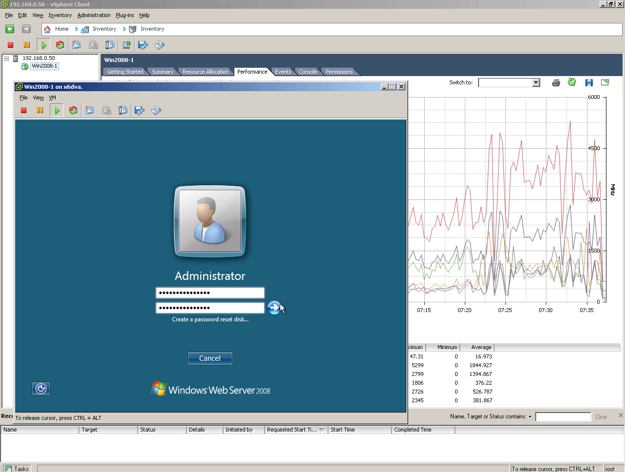Click the CD/DVD connect icon in console window

click(156, 110)
